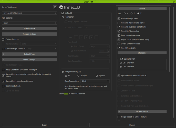Uncheck the InstaLOD checkbox
Viewport: 176px width, 128px height.
(x=63, y=13)
